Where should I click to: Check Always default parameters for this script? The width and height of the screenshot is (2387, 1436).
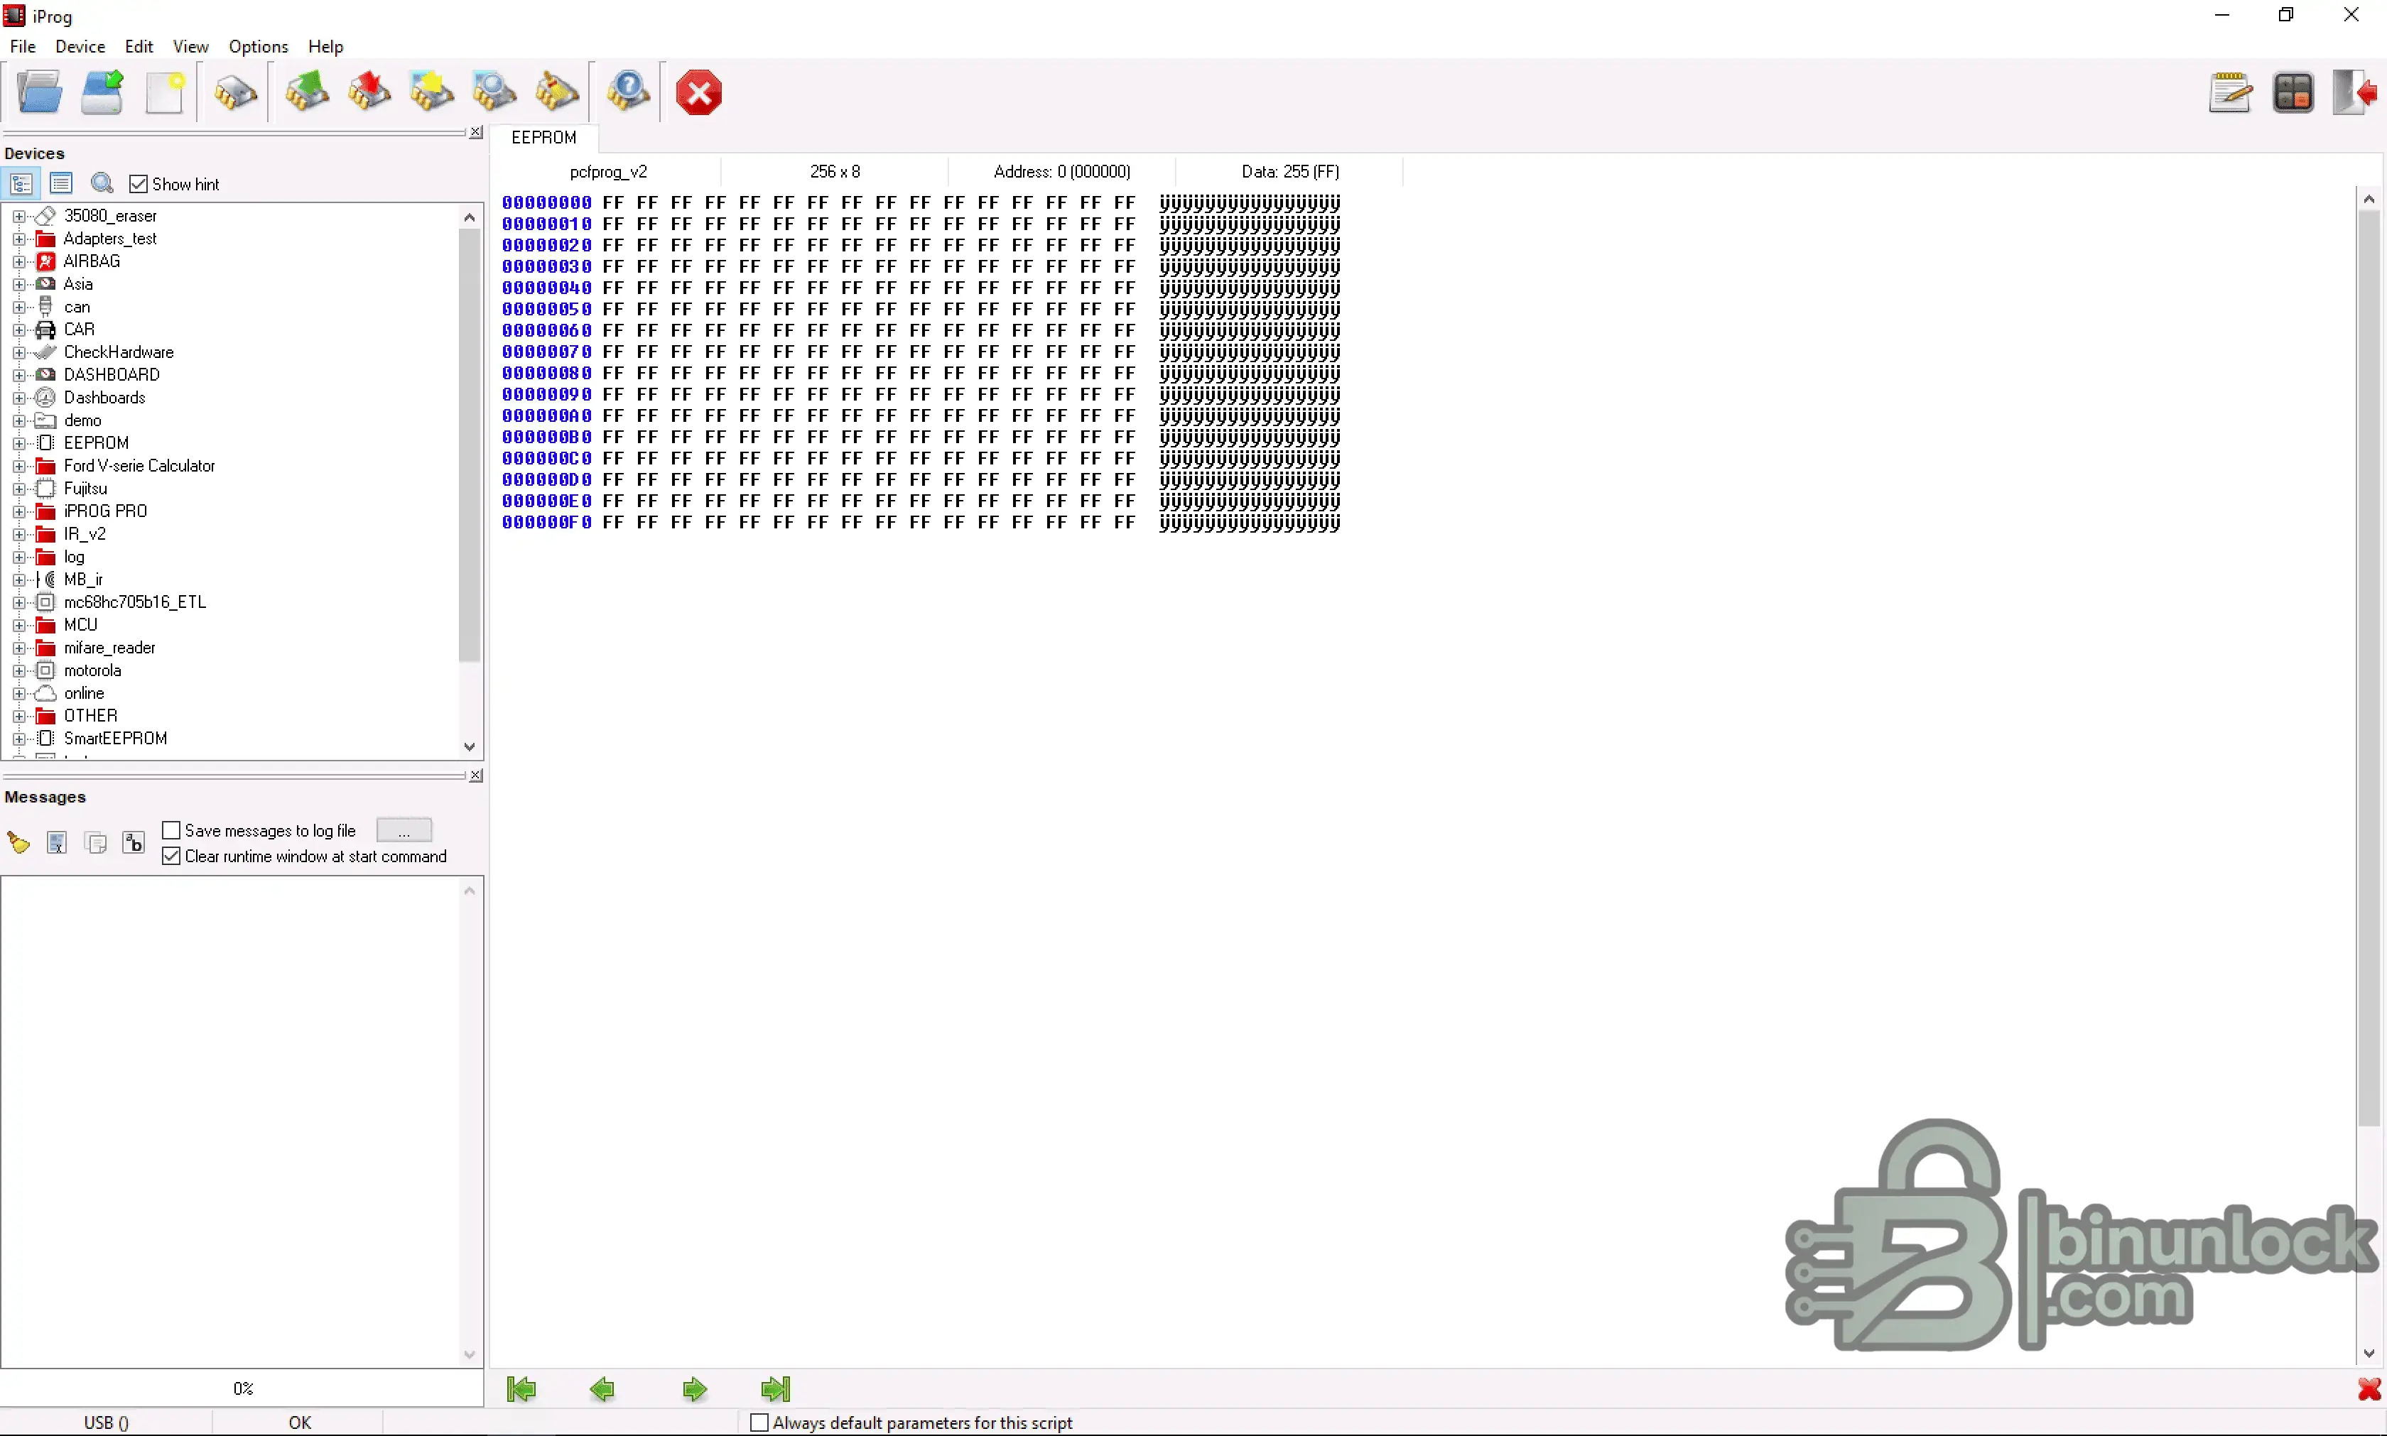click(x=760, y=1423)
